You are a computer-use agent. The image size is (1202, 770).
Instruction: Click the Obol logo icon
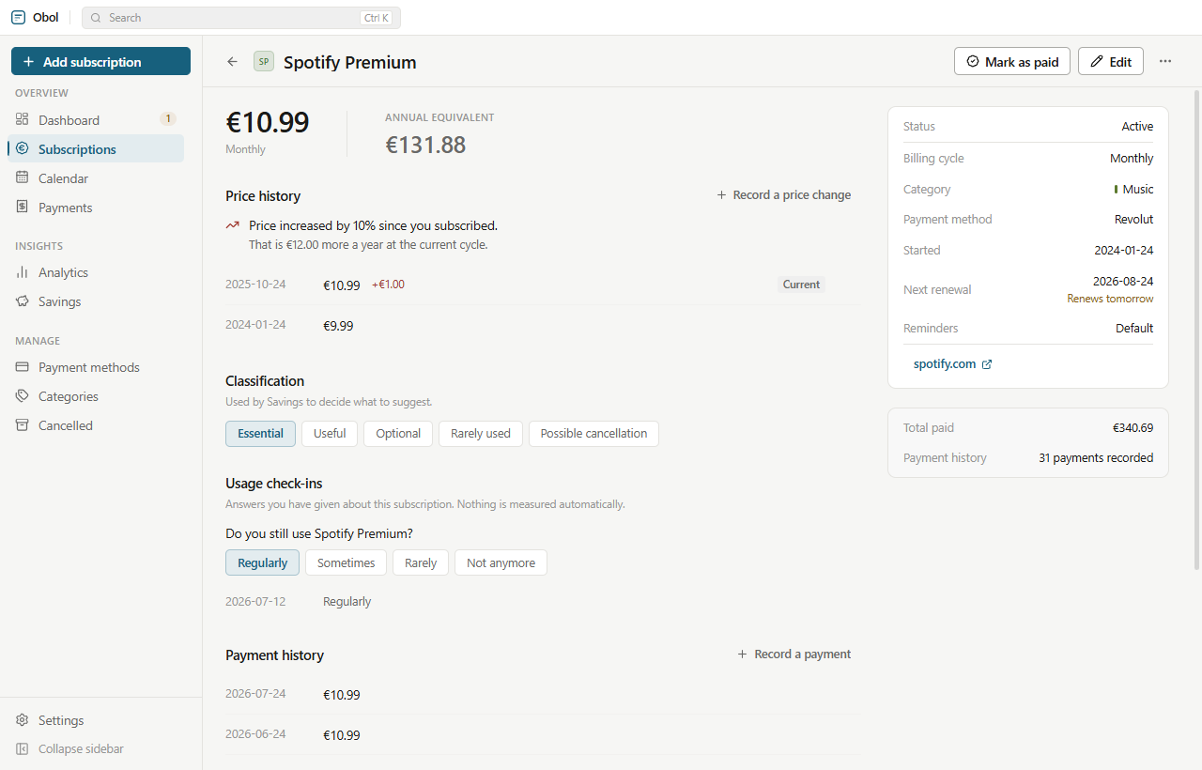coord(18,17)
